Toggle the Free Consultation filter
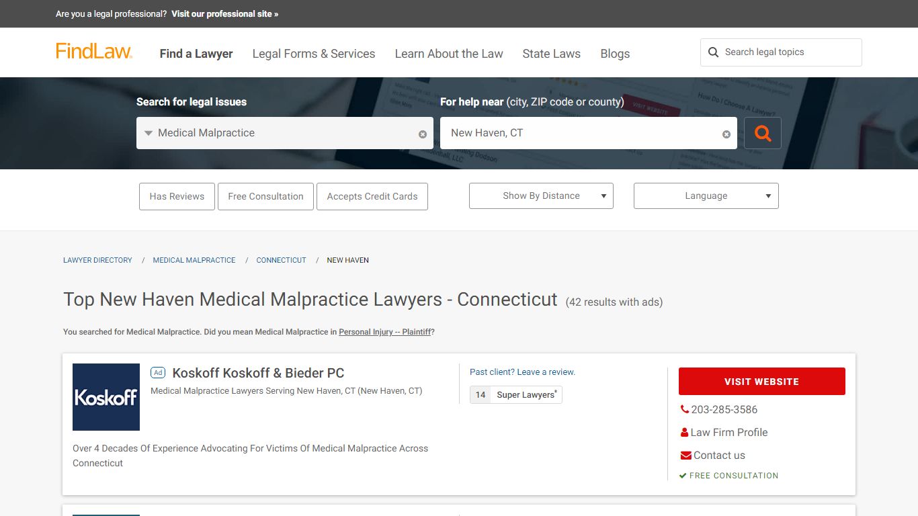918x516 pixels. click(x=265, y=196)
